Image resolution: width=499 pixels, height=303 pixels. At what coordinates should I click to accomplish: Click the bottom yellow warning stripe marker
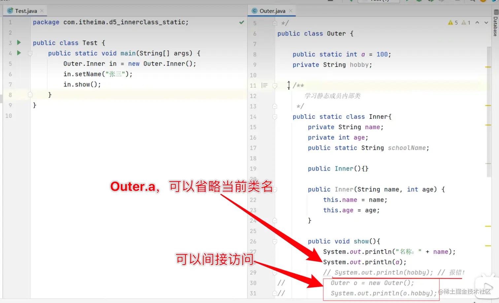coord(488,246)
